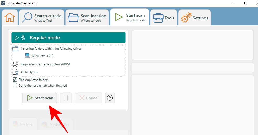The image size is (258, 135).
Task: Uncheck Find duplicate folders checkbox
Action: pos(15,80)
